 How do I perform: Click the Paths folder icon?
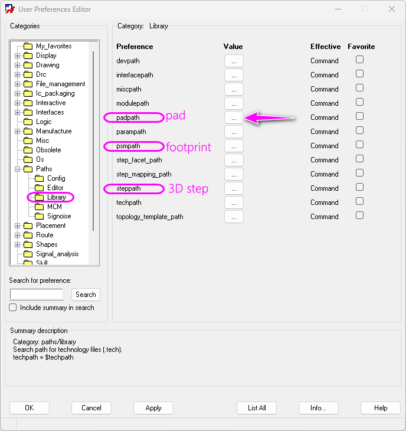tap(28, 169)
